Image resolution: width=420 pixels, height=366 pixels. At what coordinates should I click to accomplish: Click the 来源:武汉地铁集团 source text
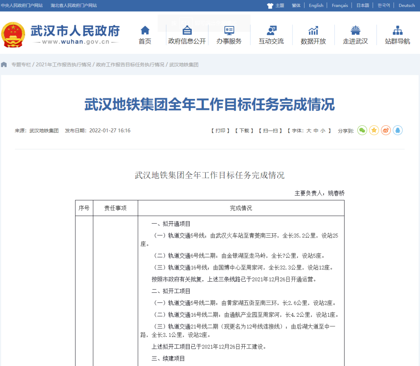[x=37, y=131]
